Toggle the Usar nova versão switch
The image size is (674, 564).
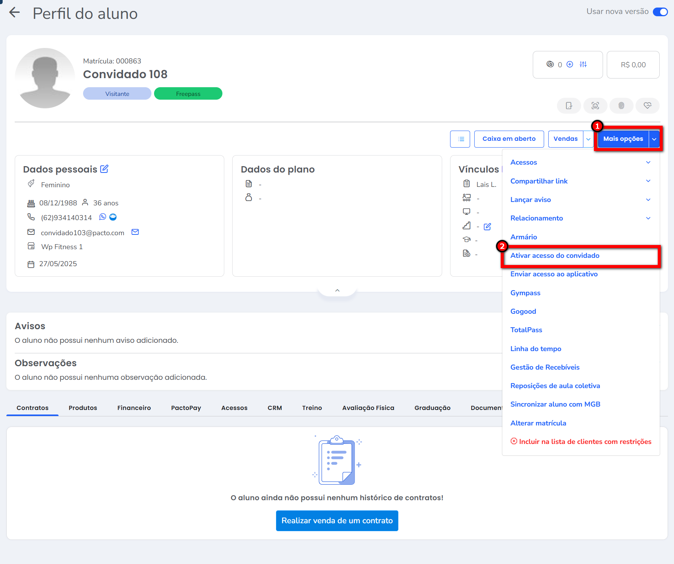pos(660,12)
